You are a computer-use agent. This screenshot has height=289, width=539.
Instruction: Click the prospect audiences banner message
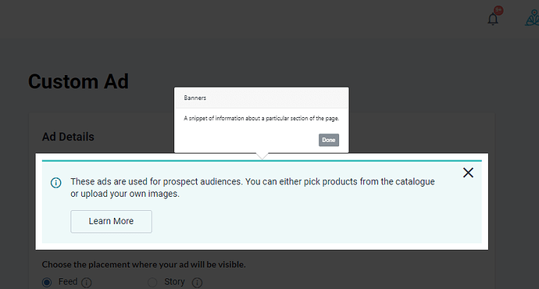pyautogui.click(x=252, y=187)
